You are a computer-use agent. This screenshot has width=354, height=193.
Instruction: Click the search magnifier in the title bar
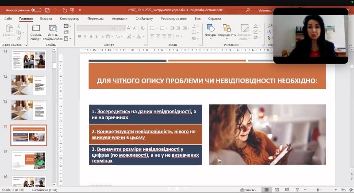point(248,10)
